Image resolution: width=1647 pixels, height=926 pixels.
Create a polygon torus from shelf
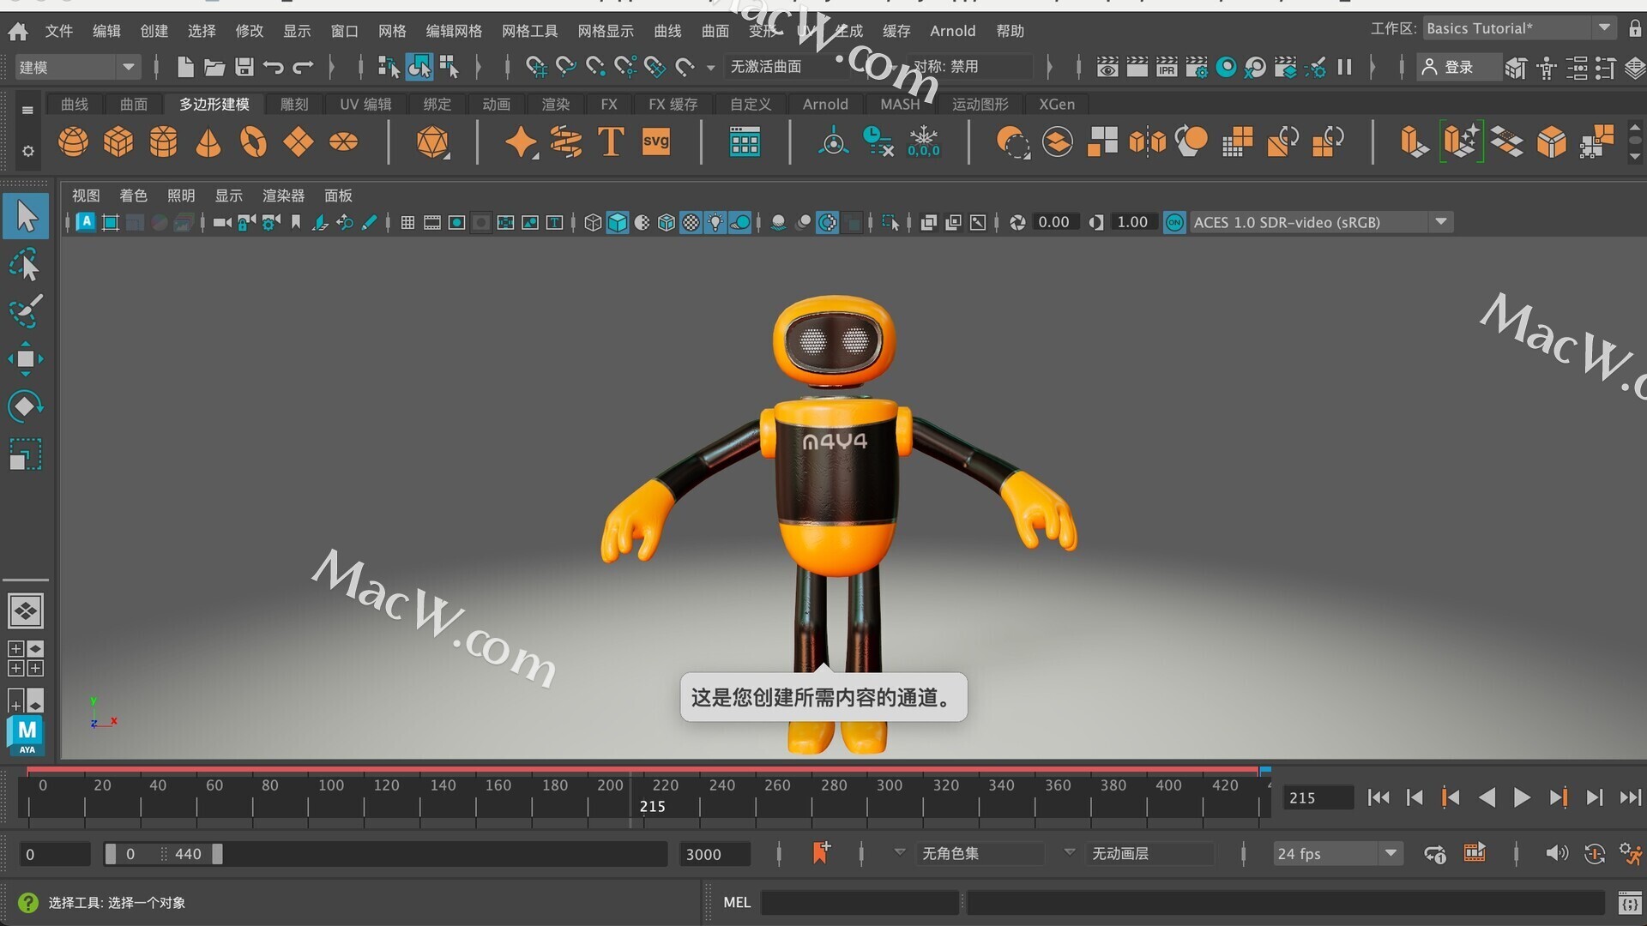coord(253,141)
